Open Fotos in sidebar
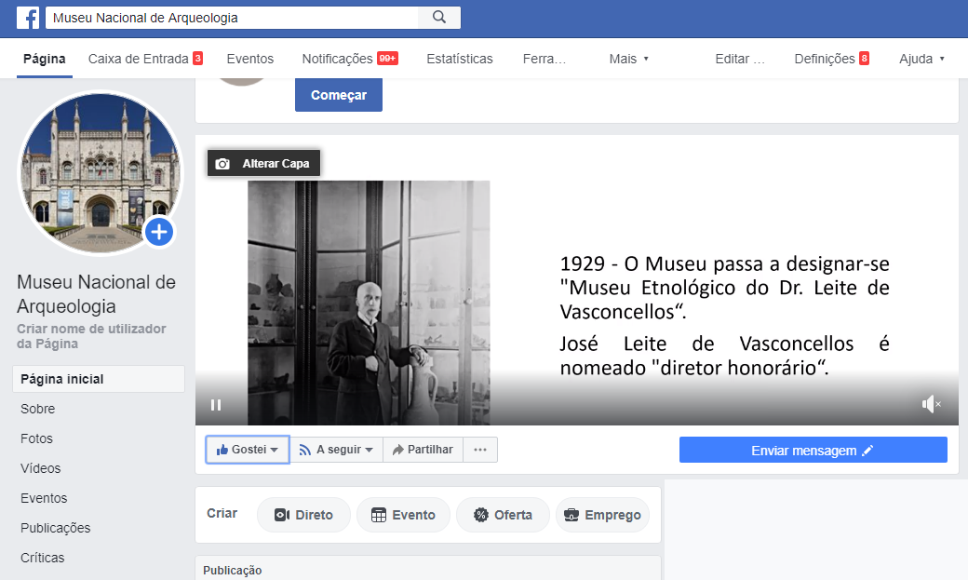The width and height of the screenshot is (968, 580). [x=36, y=438]
